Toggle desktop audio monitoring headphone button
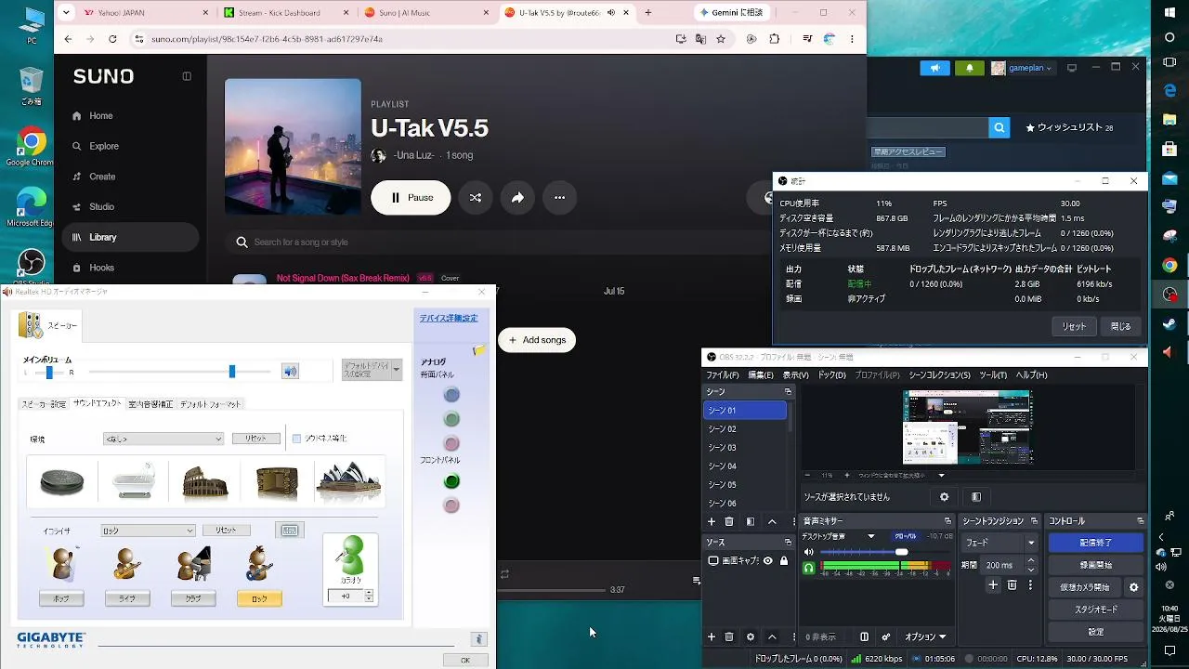Screen dimensions: 1189x669 [x=808, y=567]
